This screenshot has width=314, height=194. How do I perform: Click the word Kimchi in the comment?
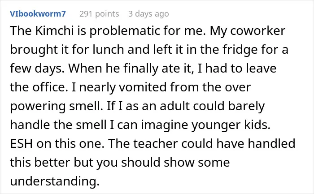point(54,31)
